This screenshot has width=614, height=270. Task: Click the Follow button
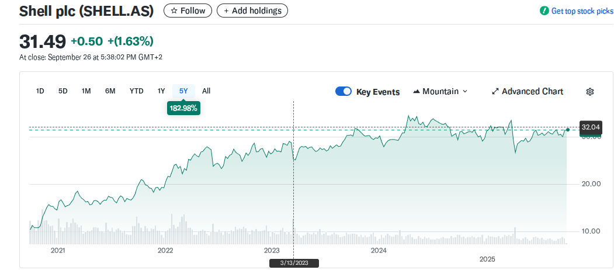(x=188, y=11)
